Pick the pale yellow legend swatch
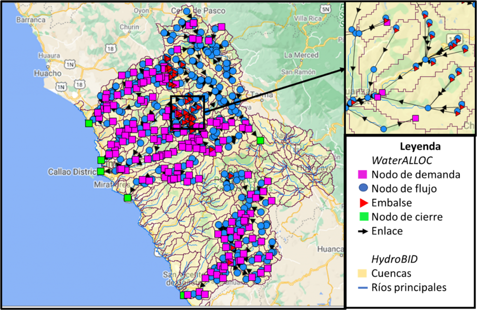Screen dimensions: 477x310 (x=362, y=273)
